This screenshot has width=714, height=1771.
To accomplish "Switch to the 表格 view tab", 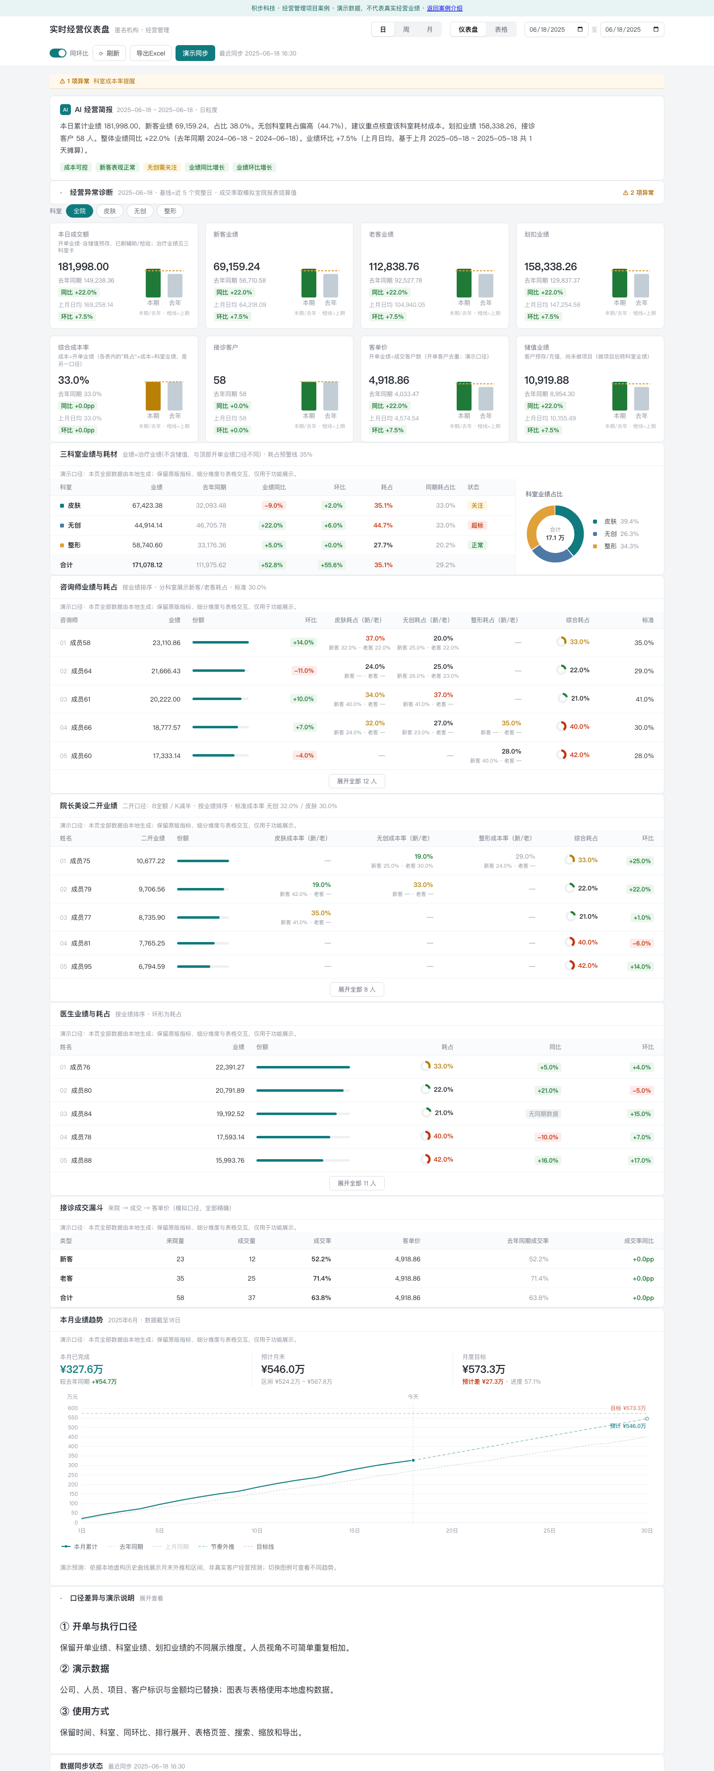I will pyautogui.click(x=501, y=30).
